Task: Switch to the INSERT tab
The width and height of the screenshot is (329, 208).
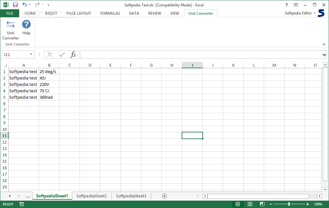Action: [x=51, y=13]
